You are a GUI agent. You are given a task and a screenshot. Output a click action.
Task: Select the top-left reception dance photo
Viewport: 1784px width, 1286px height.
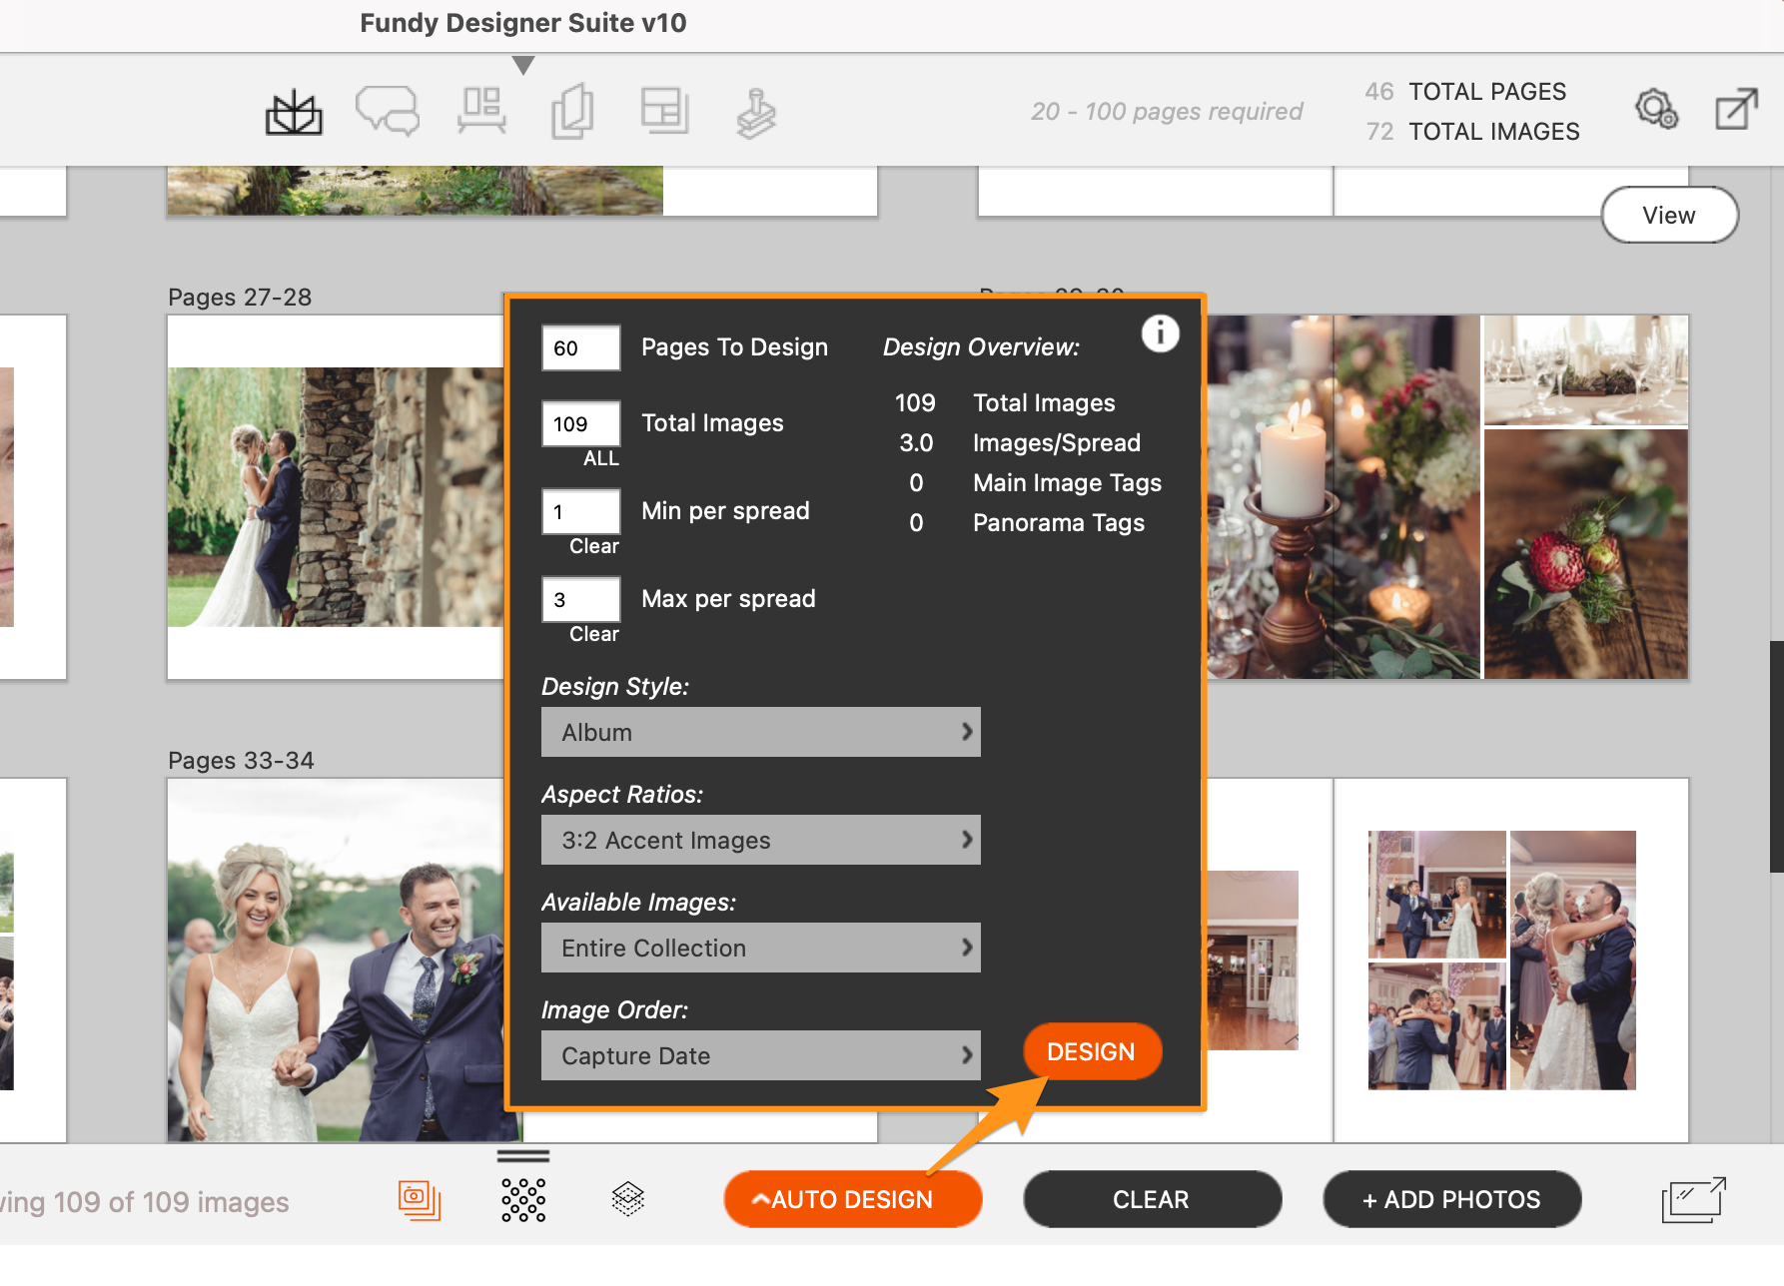pyautogui.click(x=1437, y=894)
